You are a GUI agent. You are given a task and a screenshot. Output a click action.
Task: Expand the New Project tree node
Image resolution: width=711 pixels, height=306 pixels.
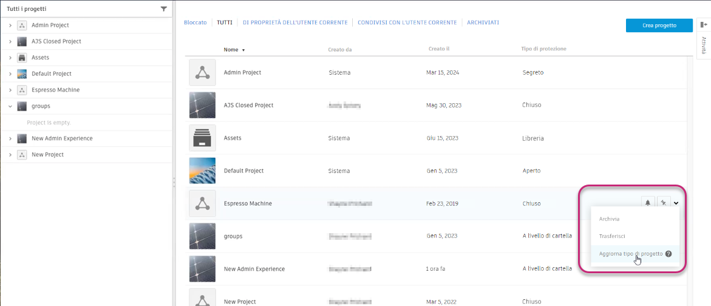10,155
